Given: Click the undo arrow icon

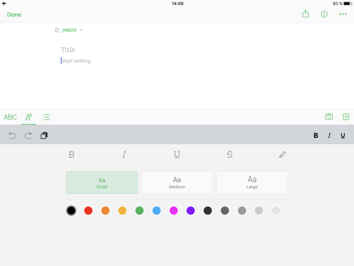Looking at the screenshot, I should pyautogui.click(x=12, y=135).
